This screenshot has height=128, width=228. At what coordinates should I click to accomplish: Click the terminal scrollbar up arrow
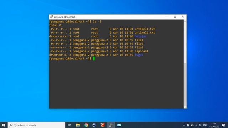click(x=185, y=21)
